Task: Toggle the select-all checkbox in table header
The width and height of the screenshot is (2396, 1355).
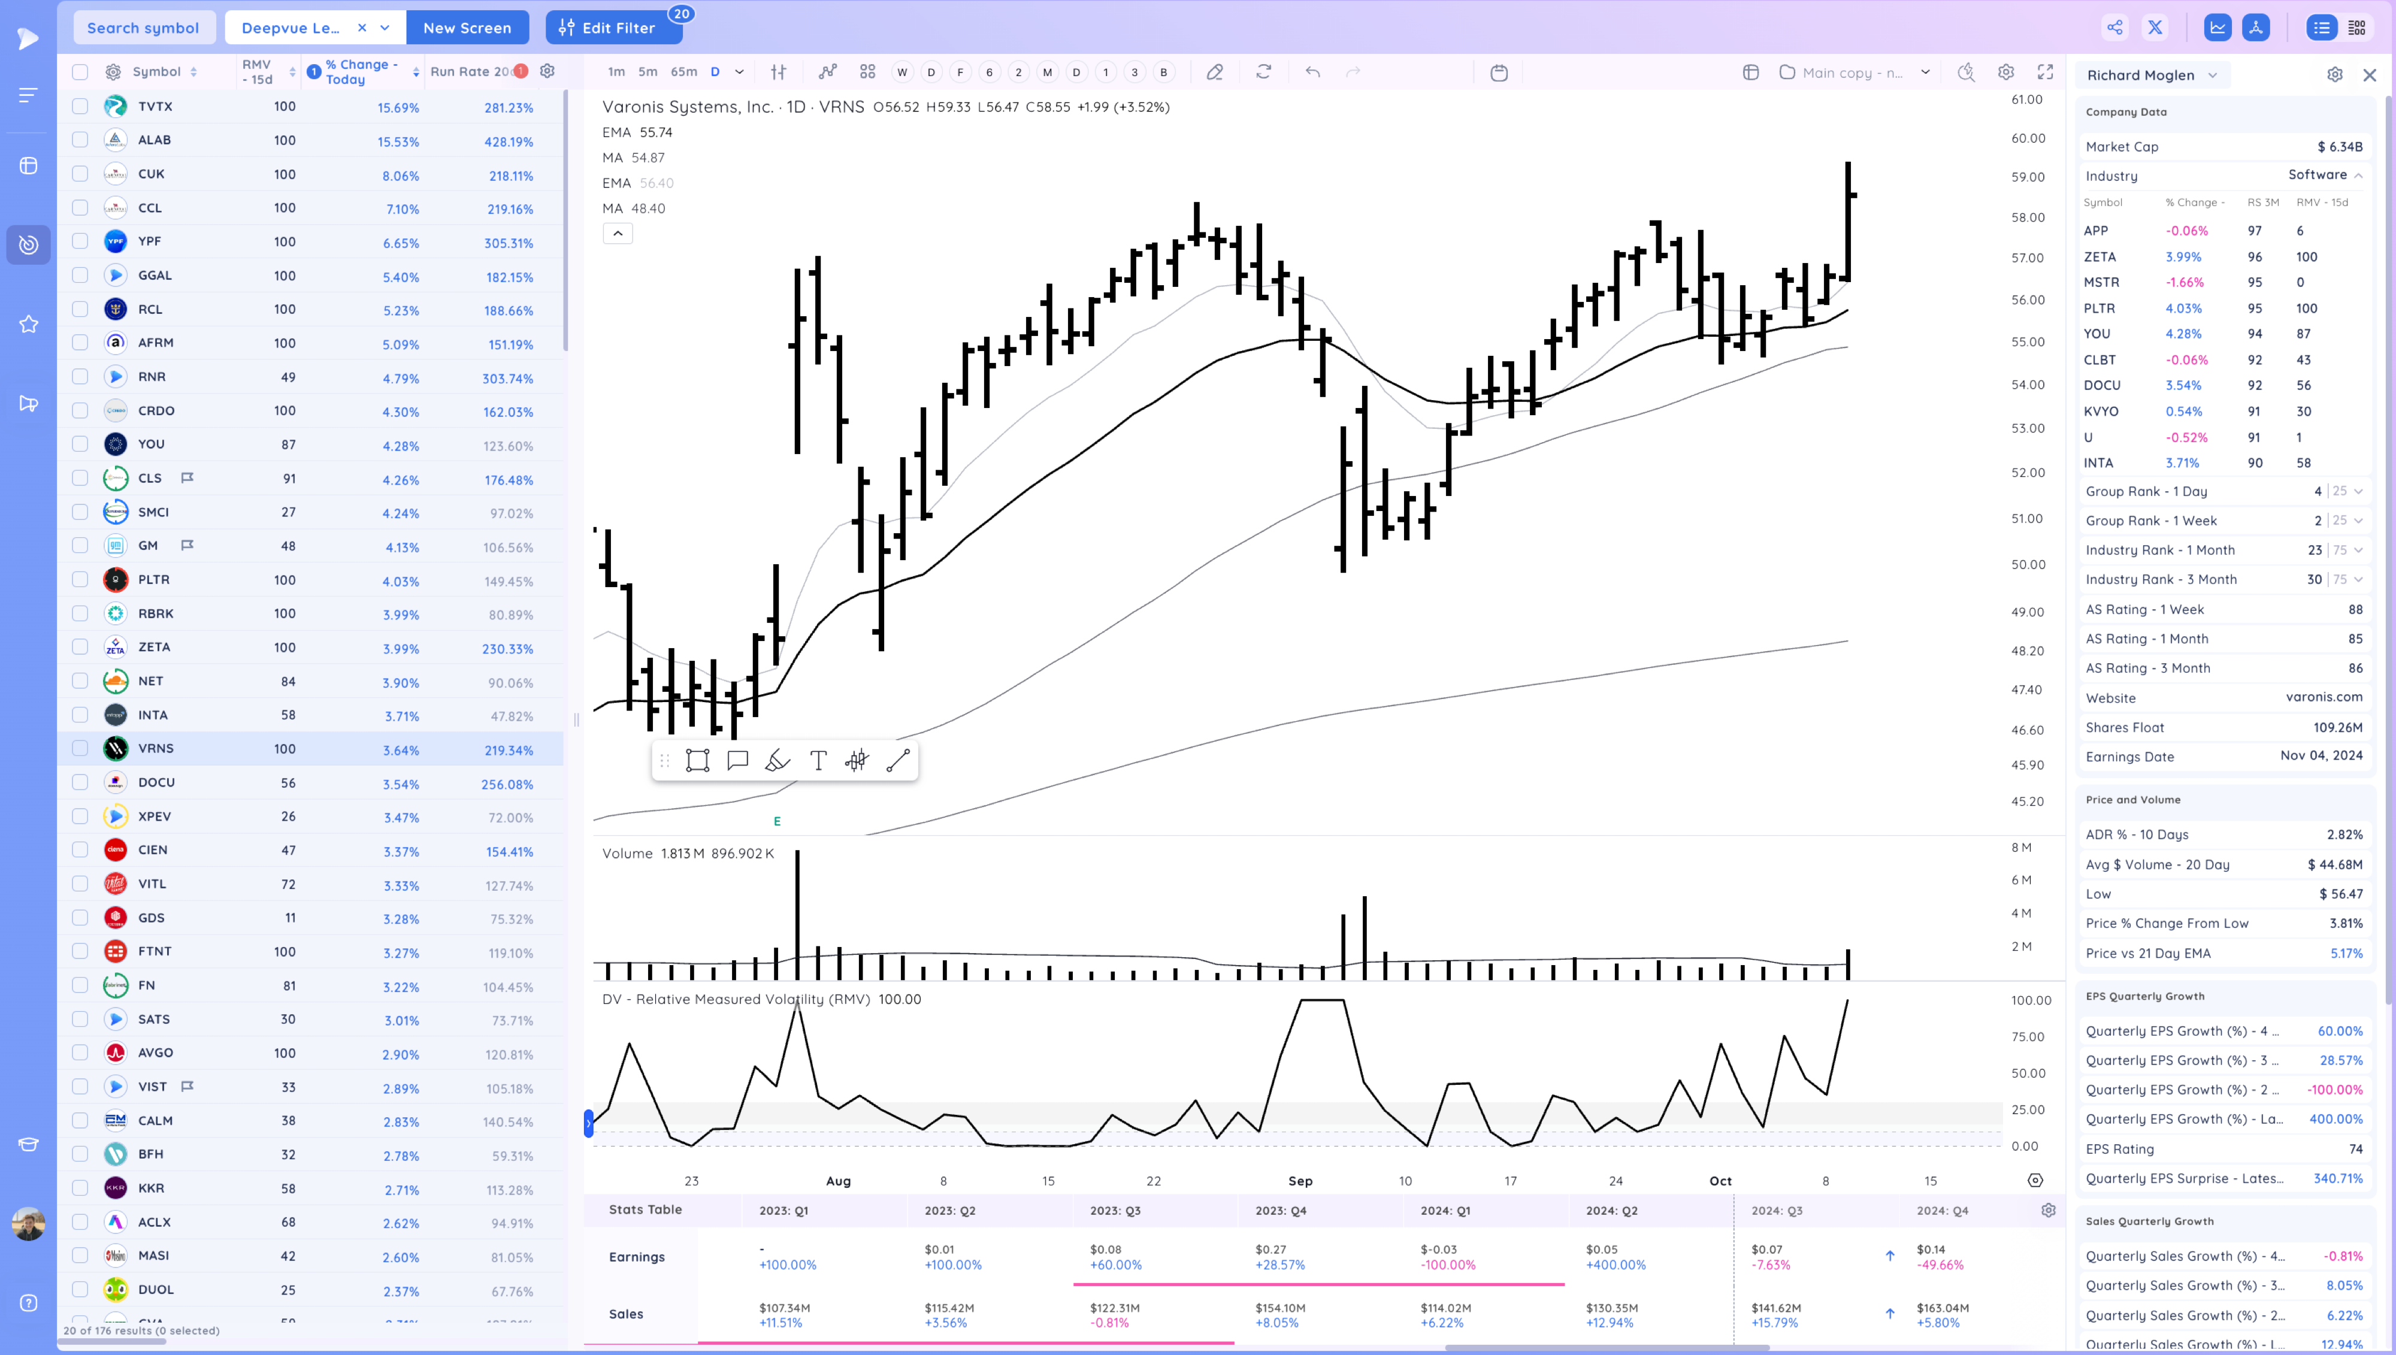Action: (80, 72)
